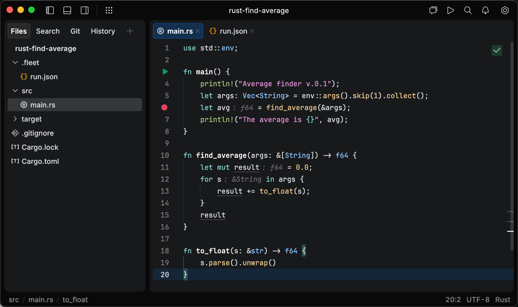Screen dimensions: 518x307
Task: Open the AI chat speech bubble icon
Action: click(433, 10)
